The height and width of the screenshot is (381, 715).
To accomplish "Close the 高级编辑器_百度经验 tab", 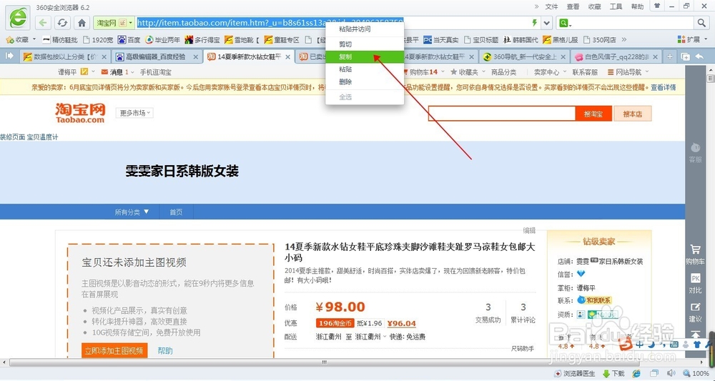I will coord(196,57).
